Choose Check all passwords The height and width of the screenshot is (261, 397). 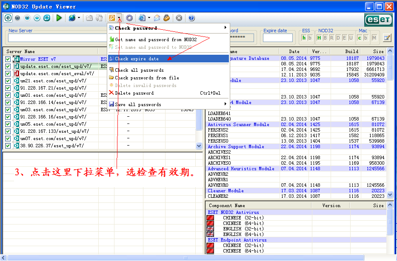169,70
